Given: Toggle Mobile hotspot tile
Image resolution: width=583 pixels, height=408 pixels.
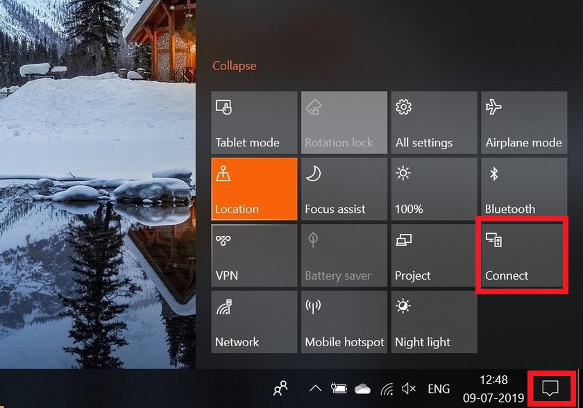Looking at the screenshot, I should pyautogui.click(x=344, y=322).
